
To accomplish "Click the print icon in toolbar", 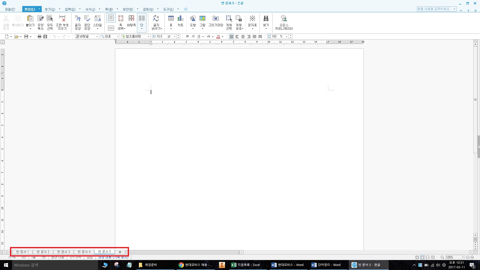I will click(39, 36).
